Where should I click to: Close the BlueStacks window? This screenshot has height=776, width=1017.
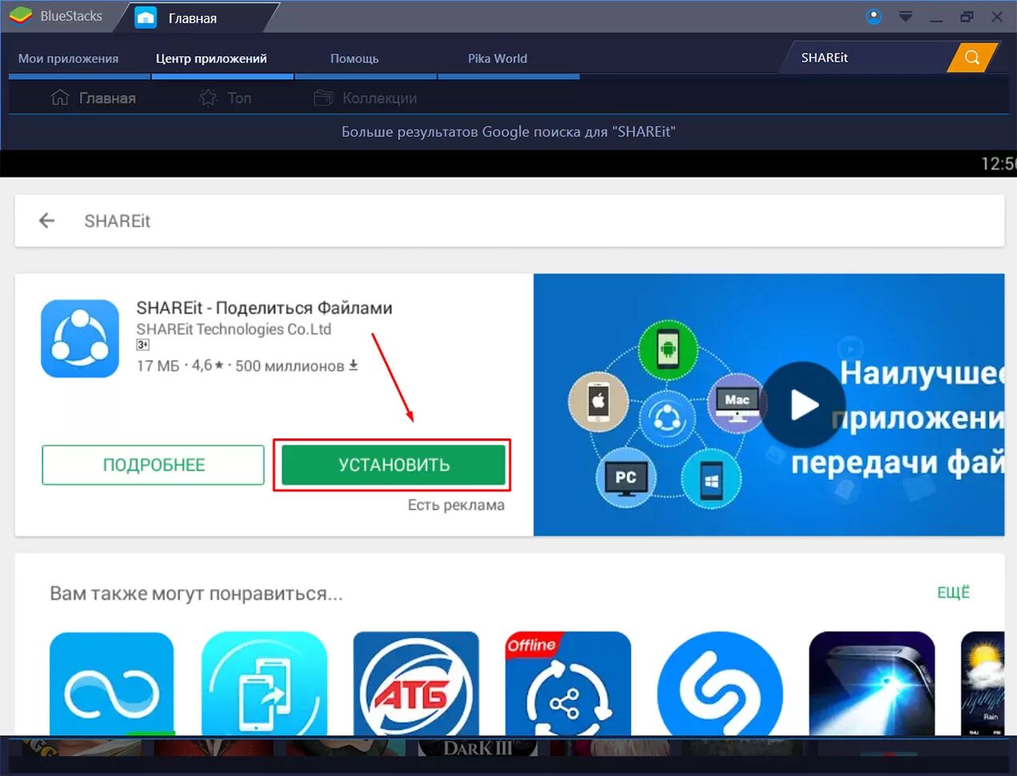997,16
